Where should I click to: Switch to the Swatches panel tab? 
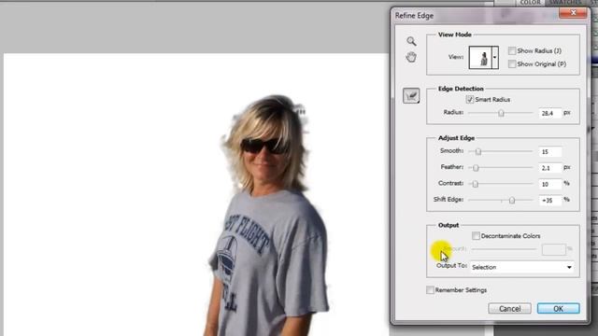pos(564,3)
